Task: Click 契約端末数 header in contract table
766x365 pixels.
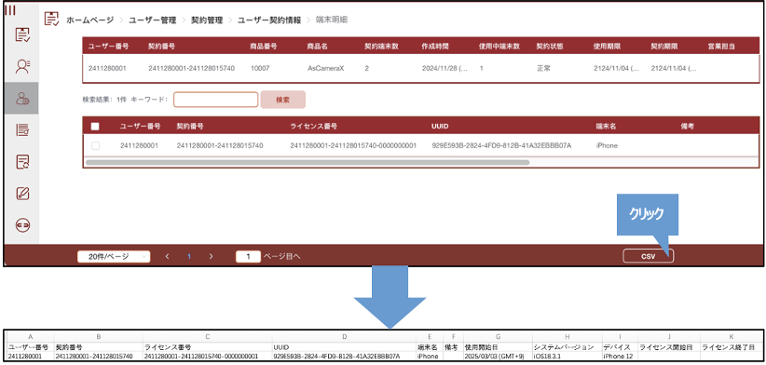Action: coord(381,47)
